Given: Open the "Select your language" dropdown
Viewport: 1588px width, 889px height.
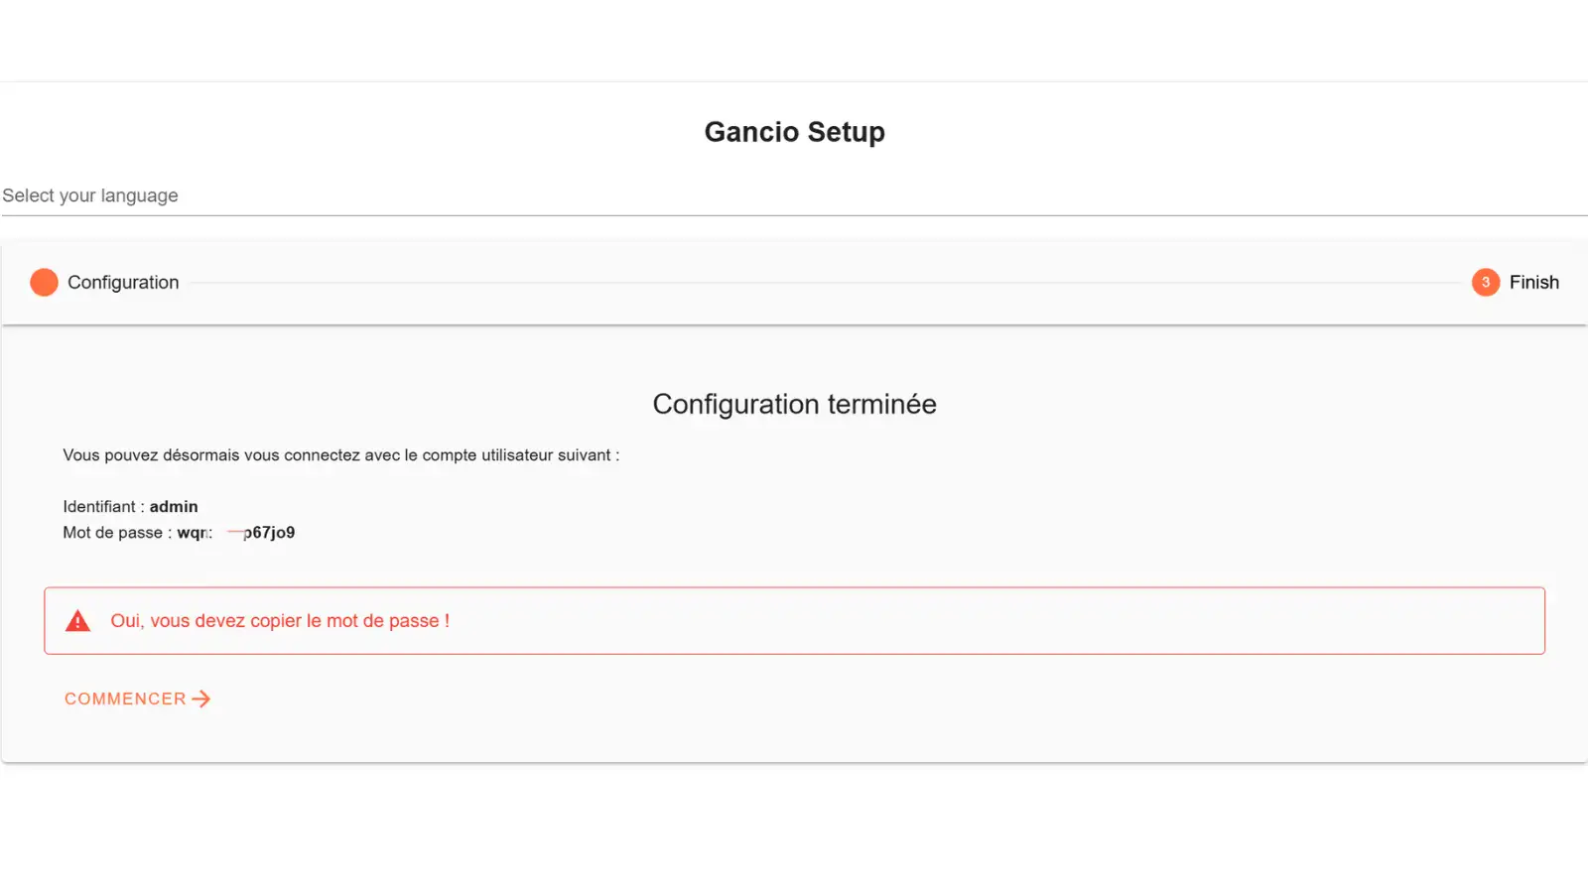Looking at the screenshot, I should tap(794, 196).
